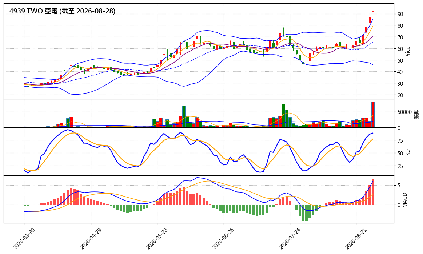Click the price tick 80
This screenshot has height=254, width=423.
coord(400,25)
